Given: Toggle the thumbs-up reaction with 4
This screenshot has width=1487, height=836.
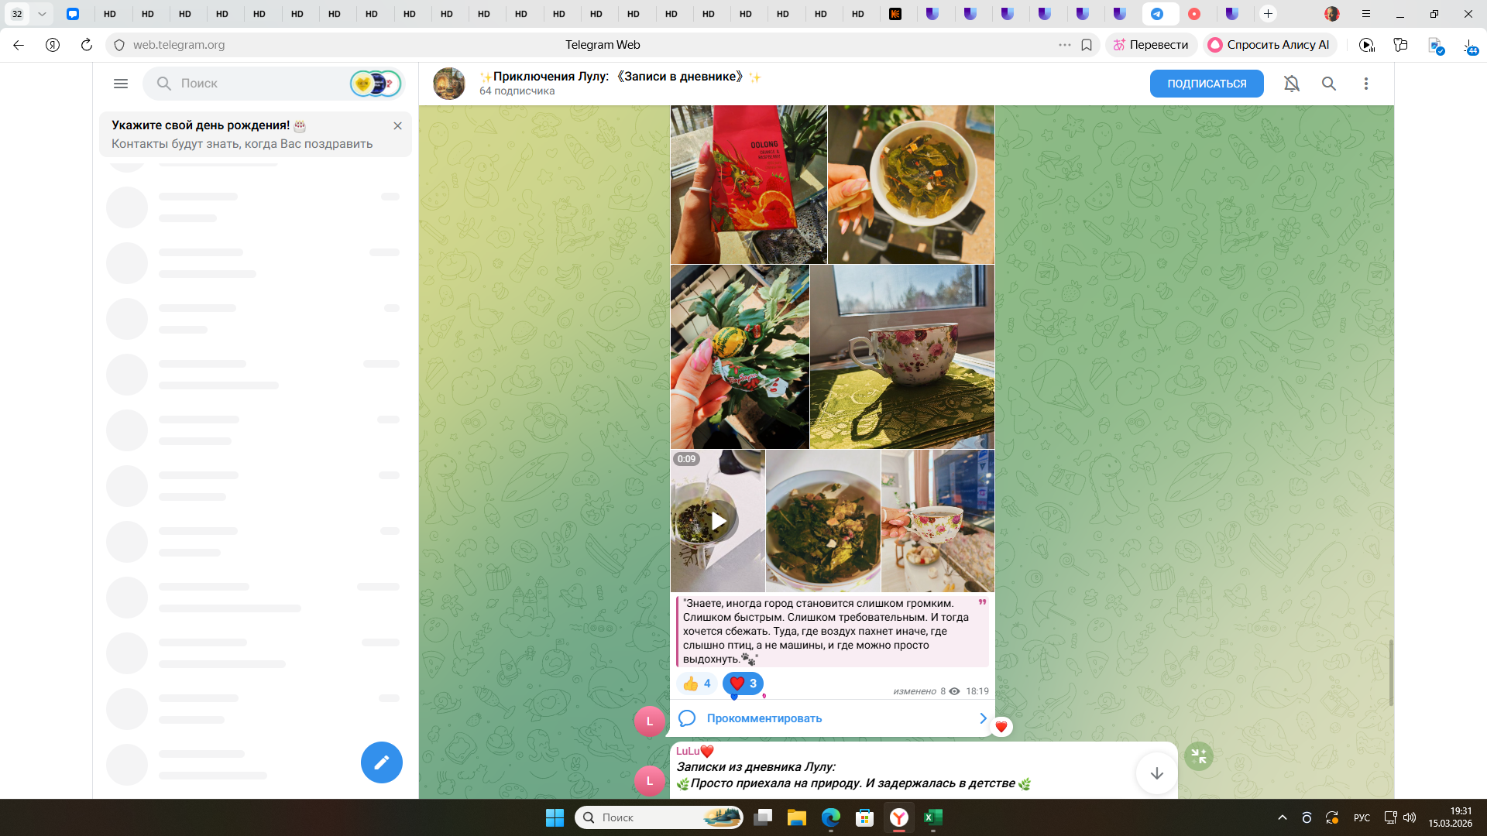Looking at the screenshot, I should (x=697, y=684).
